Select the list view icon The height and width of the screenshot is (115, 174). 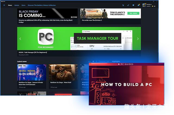[96, 61]
